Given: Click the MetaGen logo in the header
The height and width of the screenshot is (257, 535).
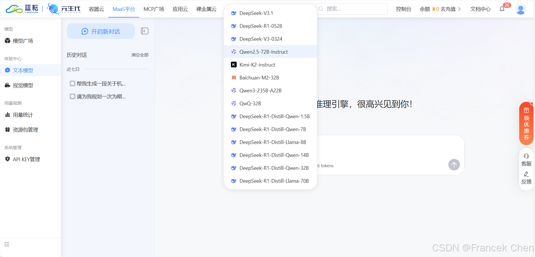Looking at the screenshot, I should tap(64, 9).
